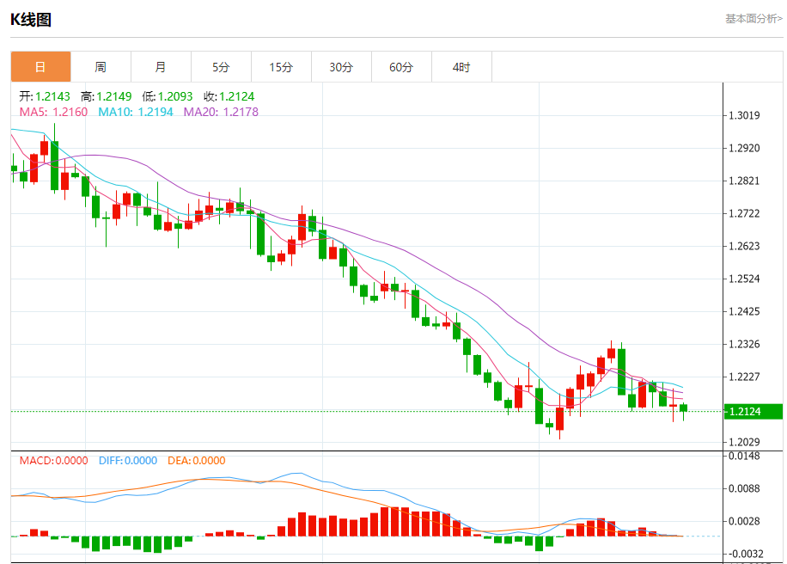The image size is (787, 564).
Task: Click the close price 收:1.2124
Action: tap(229, 96)
